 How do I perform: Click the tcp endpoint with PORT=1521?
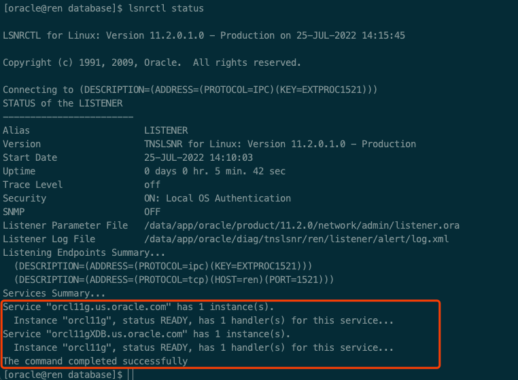tap(174, 280)
